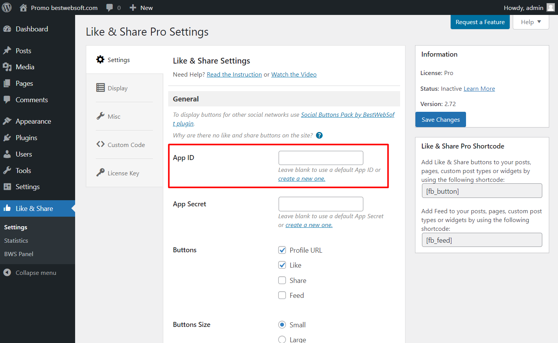The height and width of the screenshot is (343, 558).
Task: Click the Display tab list icon
Action: click(x=100, y=88)
